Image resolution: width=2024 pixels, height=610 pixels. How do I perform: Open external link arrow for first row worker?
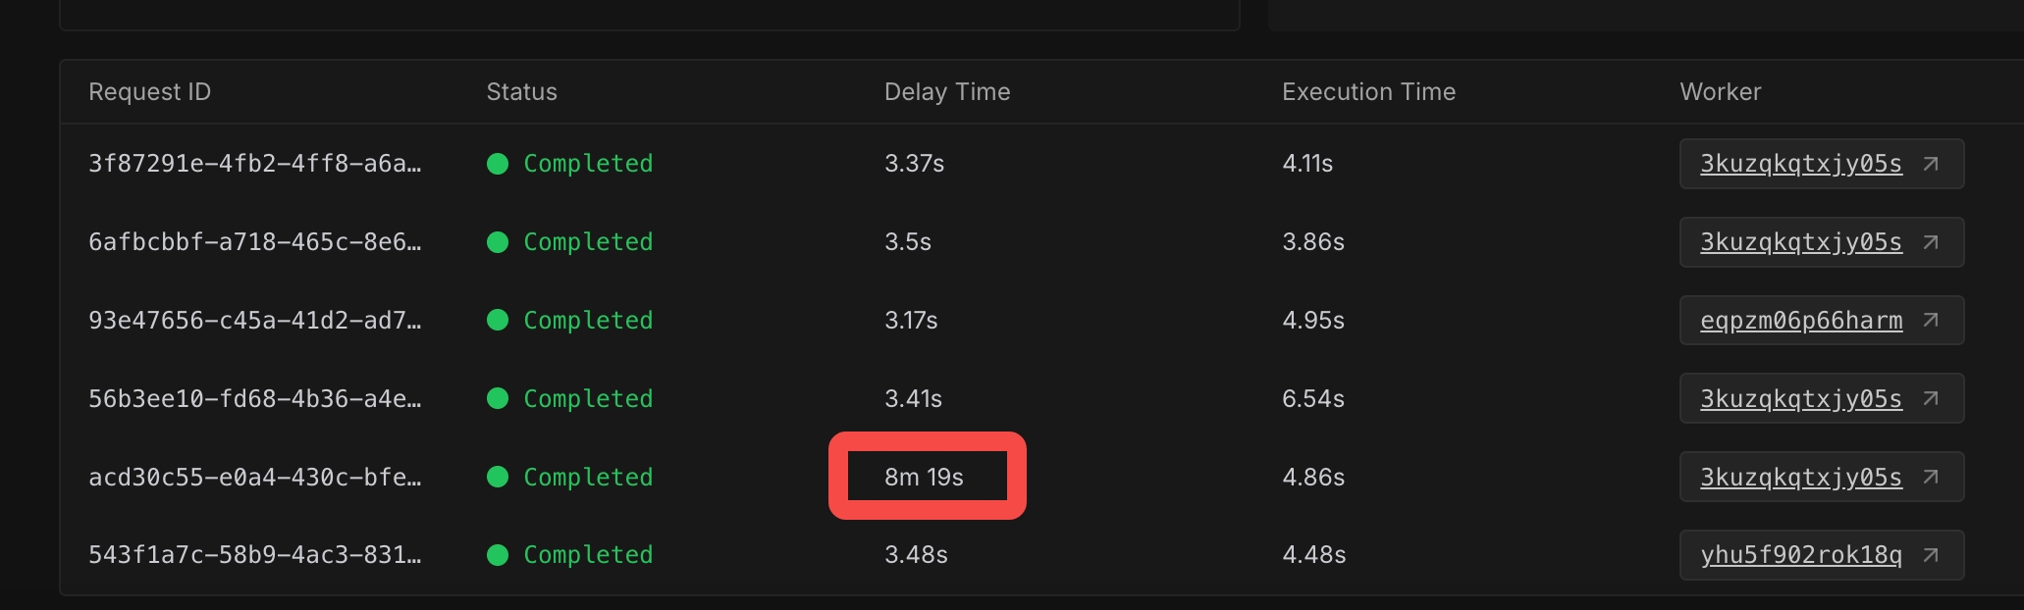pos(1931,164)
